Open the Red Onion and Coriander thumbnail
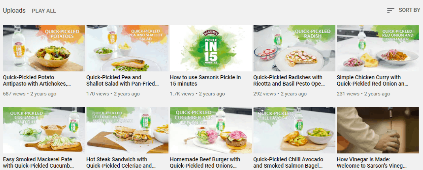This screenshot has width=423, height=170. click(378, 48)
